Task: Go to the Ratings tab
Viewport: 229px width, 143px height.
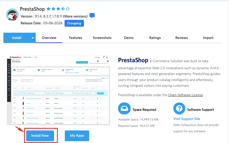Action: (x=155, y=38)
